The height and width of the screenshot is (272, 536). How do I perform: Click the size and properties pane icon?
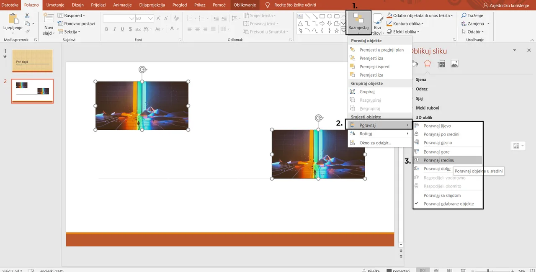click(x=441, y=64)
